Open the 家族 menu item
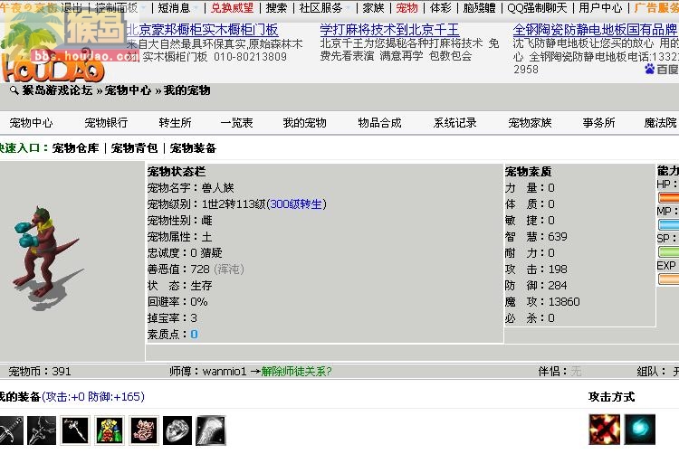The height and width of the screenshot is (454, 679). pyautogui.click(x=373, y=7)
